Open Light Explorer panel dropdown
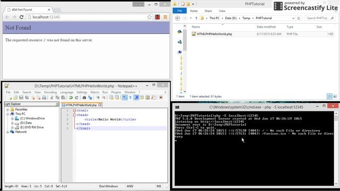The height and width of the screenshot is (191, 340). tap(57, 104)
